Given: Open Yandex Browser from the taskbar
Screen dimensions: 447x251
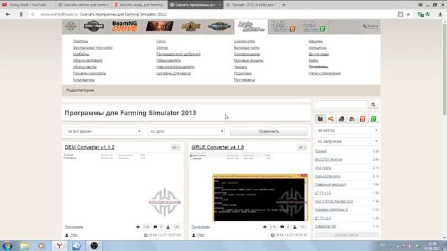Looking at the screenshot, I should (59, 245).
